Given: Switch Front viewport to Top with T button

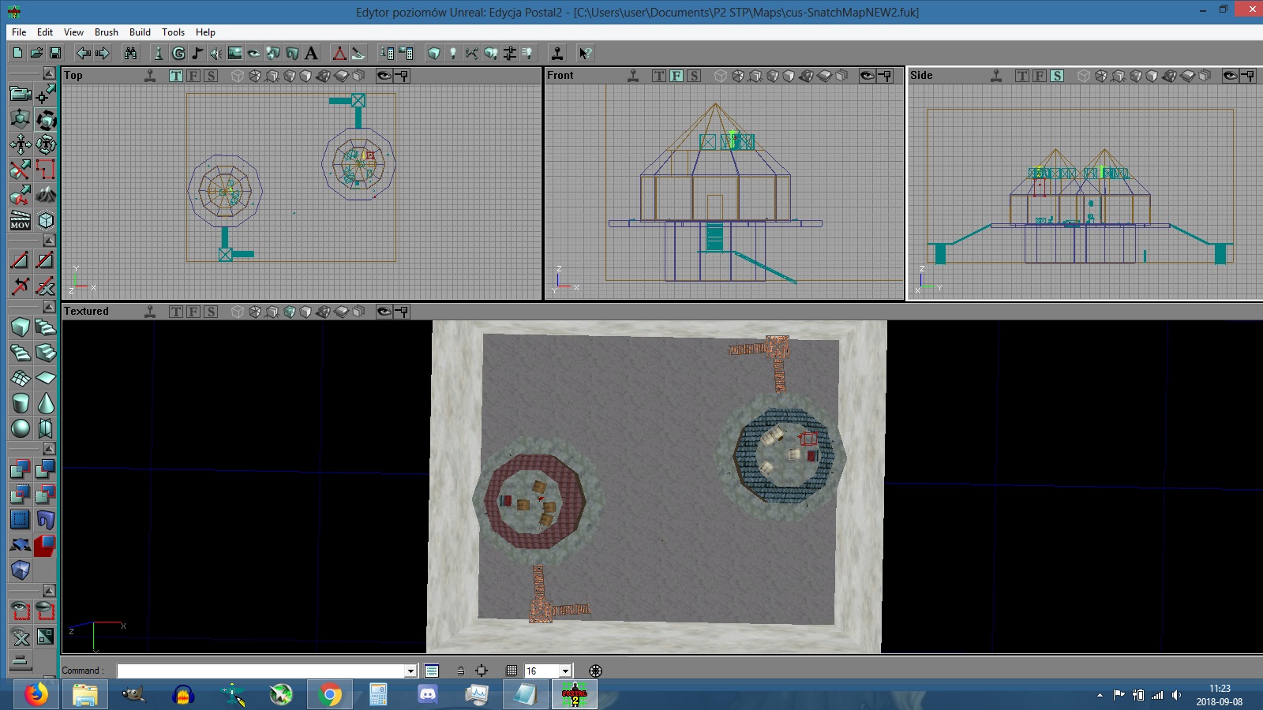Looking at the screenshot, I should coord(659,76).
